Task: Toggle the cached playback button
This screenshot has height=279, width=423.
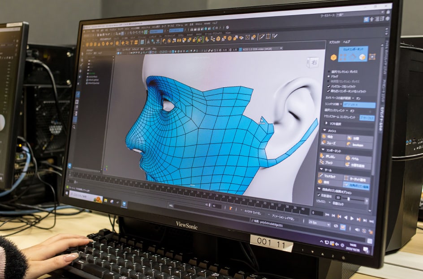Action: point(343,227)
